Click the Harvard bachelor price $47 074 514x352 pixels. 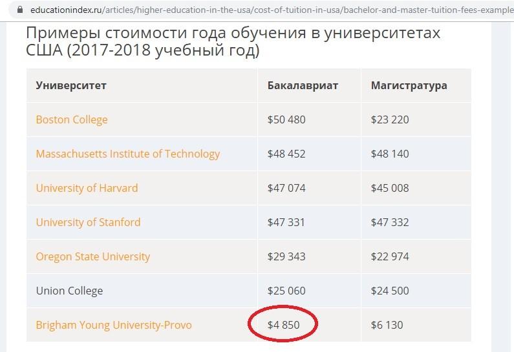[286, 188]
